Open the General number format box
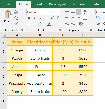Image resolution: width=105 pixels, height=109 pixels. pos(100,12)
